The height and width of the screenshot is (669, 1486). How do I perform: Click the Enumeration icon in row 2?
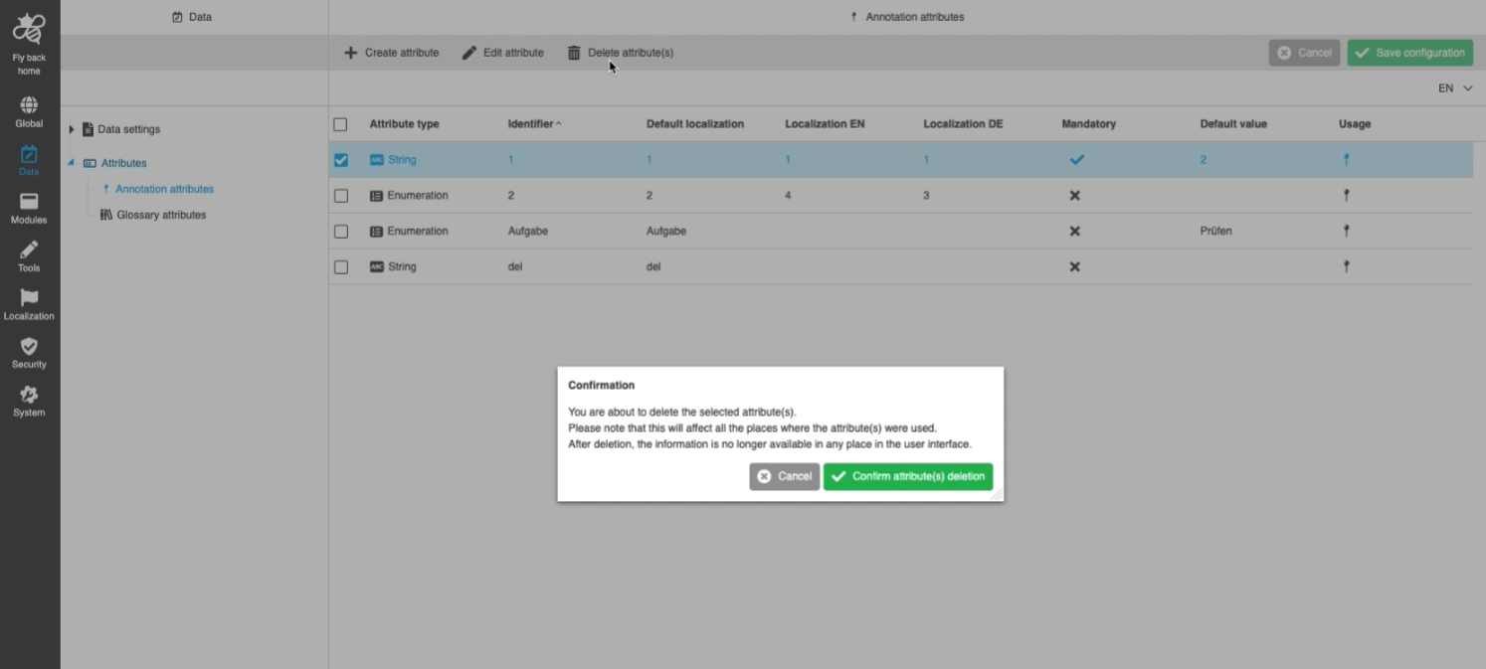click(x=376, y=196)
